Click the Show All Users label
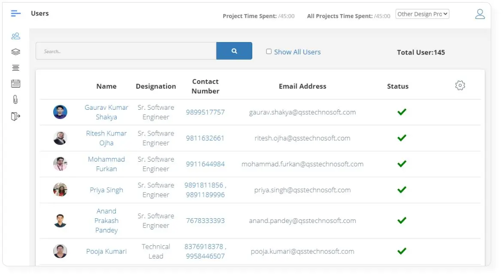 (297, 52)
